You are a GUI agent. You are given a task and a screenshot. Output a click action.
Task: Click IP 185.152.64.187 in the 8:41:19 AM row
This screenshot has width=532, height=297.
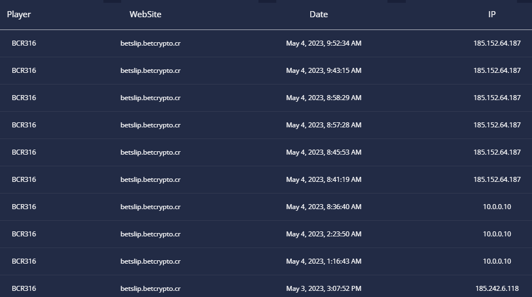(x=497, y=179)
